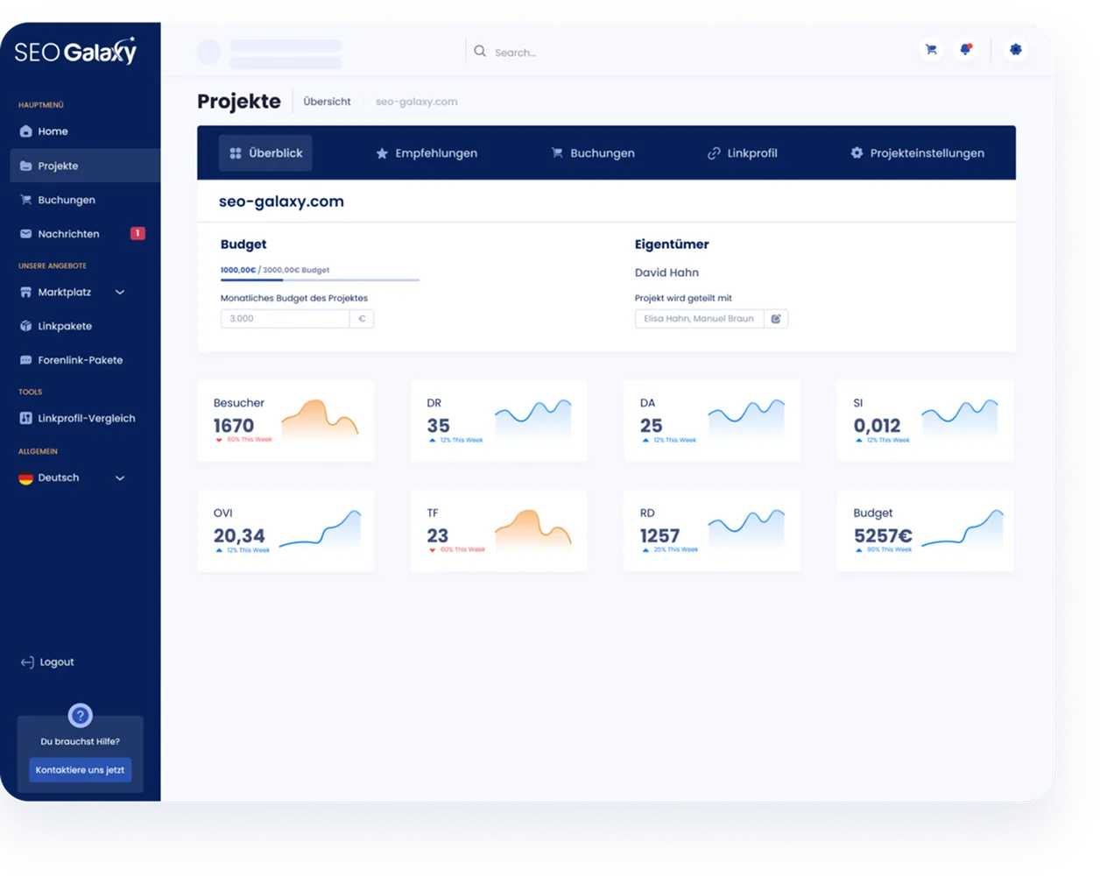1107x877 pixels.
Task: Open Projekte in the sidebar
Action: coord(85,166)
